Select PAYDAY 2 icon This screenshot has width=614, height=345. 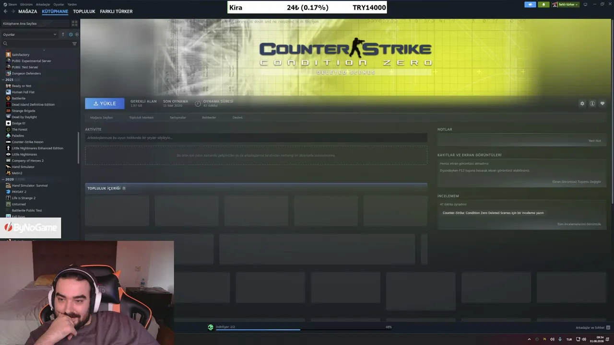click(x=8, y=192)
